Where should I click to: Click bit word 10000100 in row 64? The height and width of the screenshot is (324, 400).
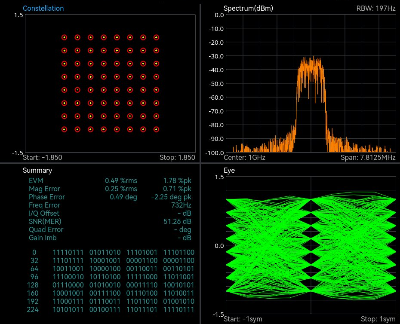pyautogui.click(x=105, y=269)
